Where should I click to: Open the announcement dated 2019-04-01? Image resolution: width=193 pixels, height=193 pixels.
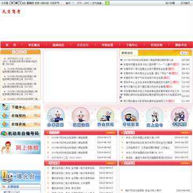(70, 153)
